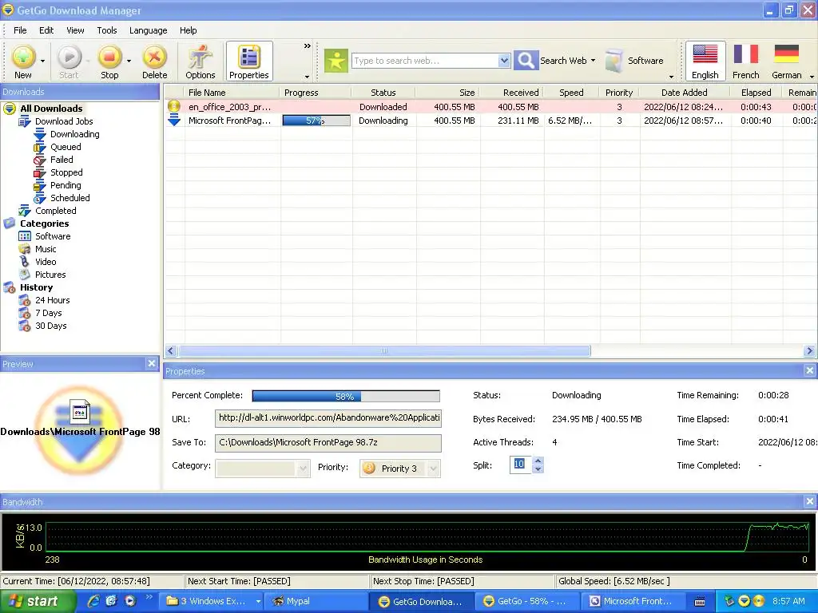The height and width of the screenshot is (613, 818).
Task: Type-to-search web input field
Action: pyautogui.click(x=425, y=61)
